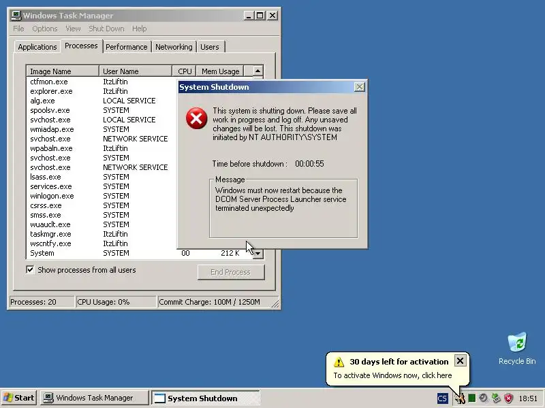The width and height of the screenshot is (545, 408).
Task: Open the View menu
Action: 73,29
